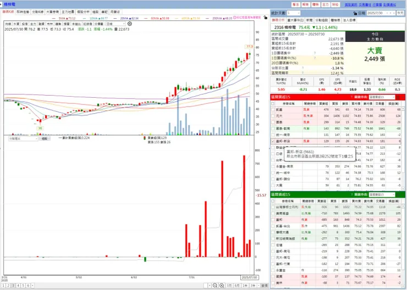Click the help icon beside 區間周轉率

click(302, 73)
